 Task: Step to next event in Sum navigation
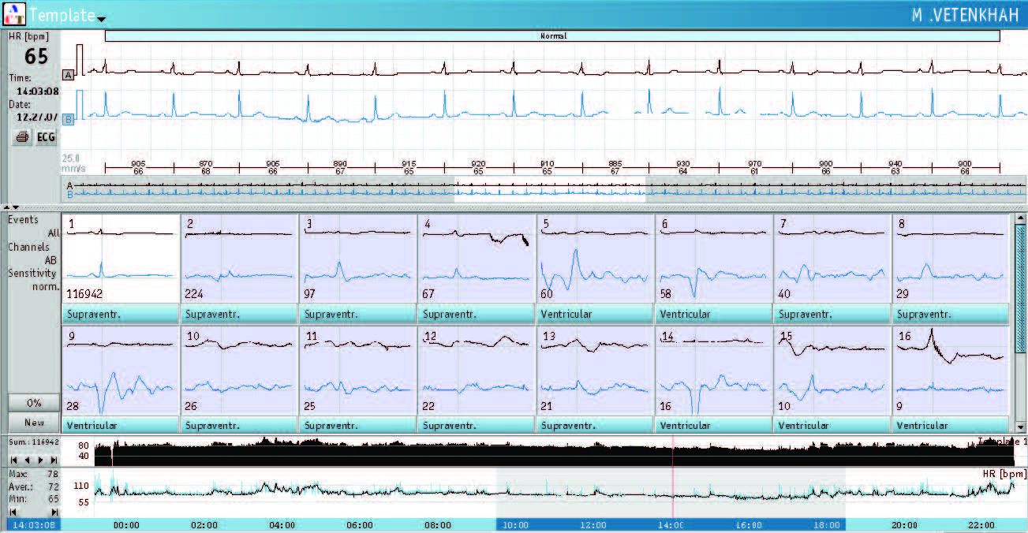coord(40,459)
